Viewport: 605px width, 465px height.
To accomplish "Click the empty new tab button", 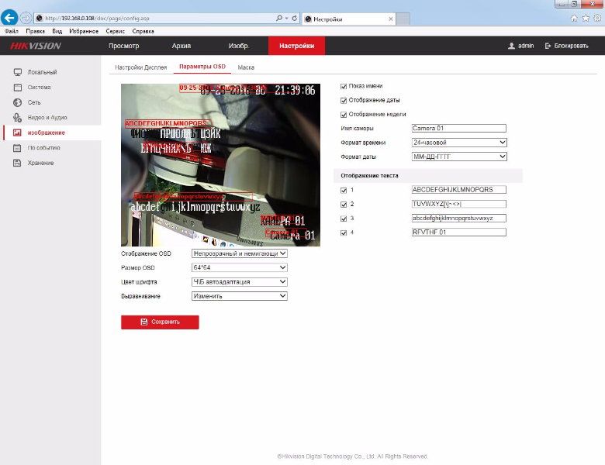I will pos(403,19).
